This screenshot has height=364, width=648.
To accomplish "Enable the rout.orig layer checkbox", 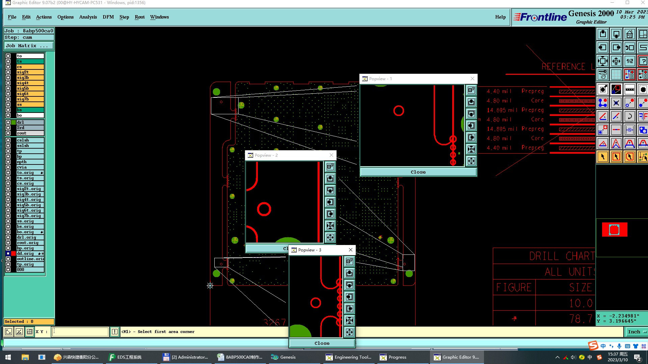I will point(8,243).
